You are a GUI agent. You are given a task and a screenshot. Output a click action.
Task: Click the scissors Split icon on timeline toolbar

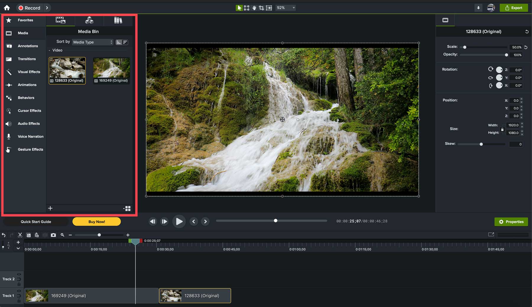(20, 235)
